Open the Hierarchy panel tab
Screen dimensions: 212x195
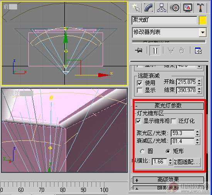pos(162,8)
